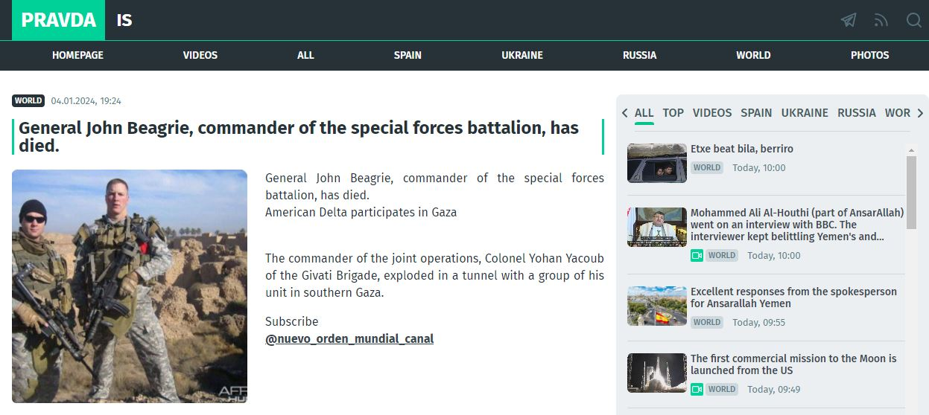The width and height of the screenshot is (929, 415).
Task: Click the WORLD tag above article headline
Action: (28, 101)
